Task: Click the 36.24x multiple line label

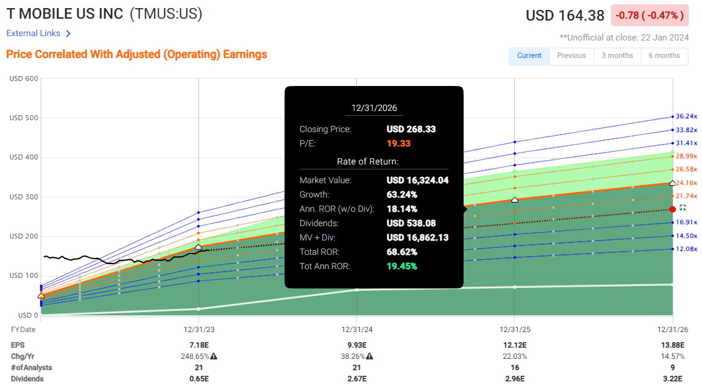Action: coord(686,117)
